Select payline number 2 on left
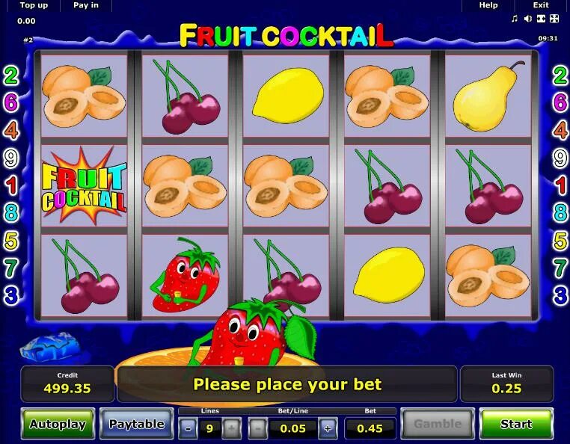This screenshot has width=570, height=444. (11, 75)
